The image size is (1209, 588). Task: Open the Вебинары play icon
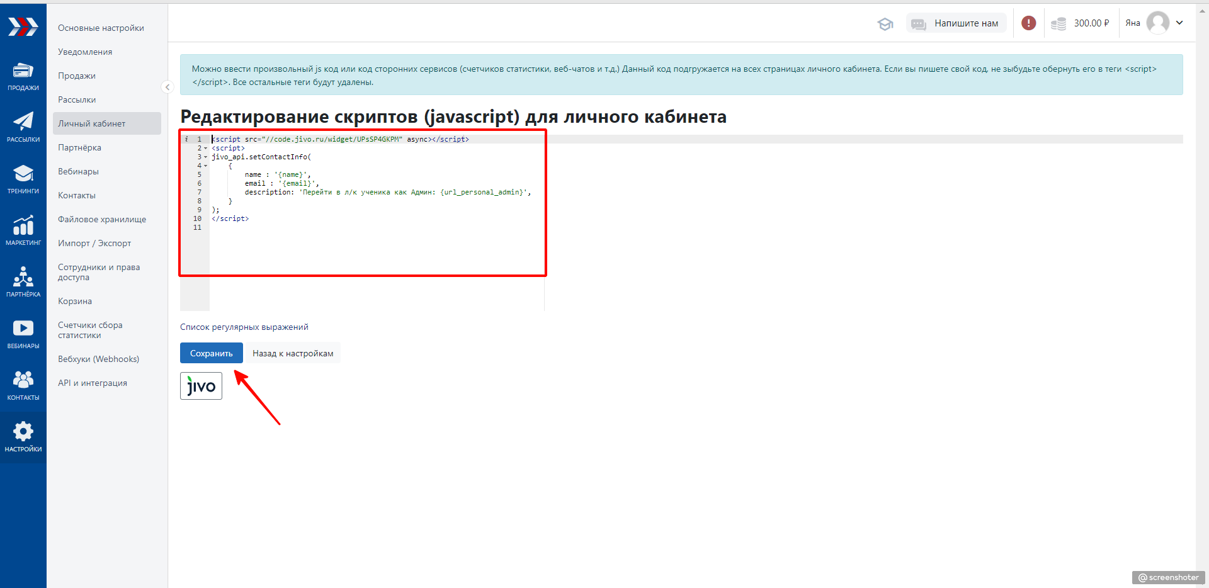(x=23, y=333)
